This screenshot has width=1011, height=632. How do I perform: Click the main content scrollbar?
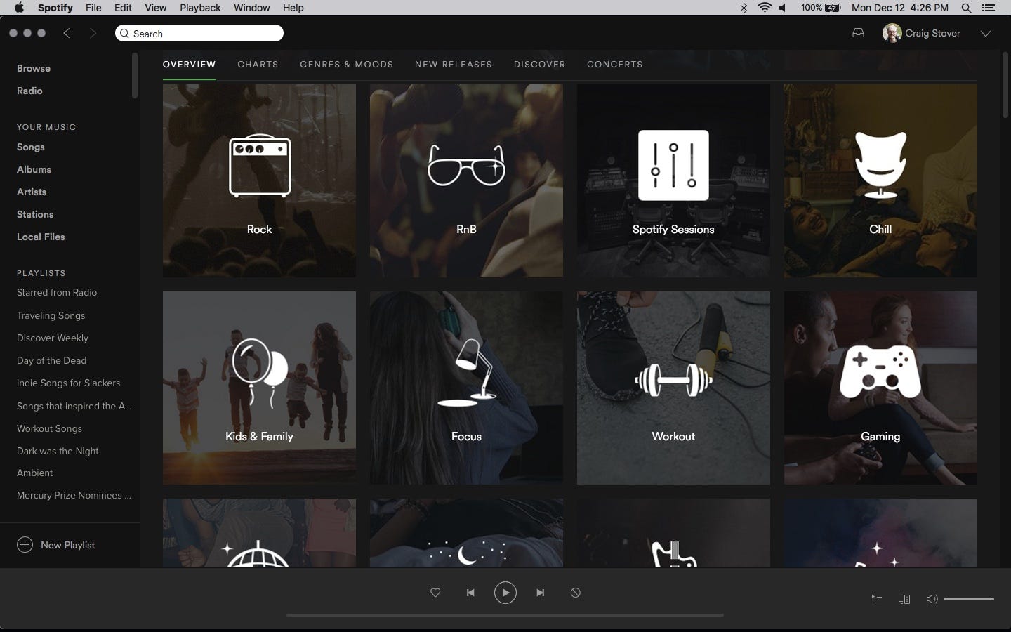tap(1005, 84)
